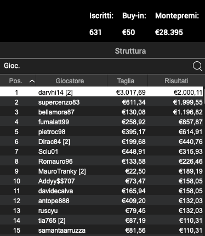
Task: Select Addyy$$707 in tenth position
Action: point(101,181)
